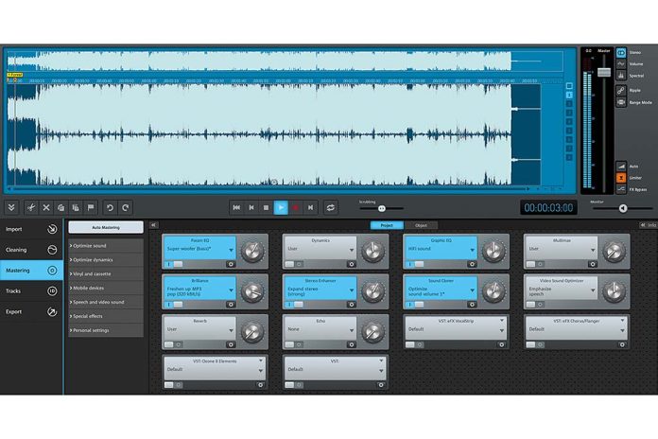Set a marker with the flag icon
This screenshot has height=439, width=658.
(91, 207)
